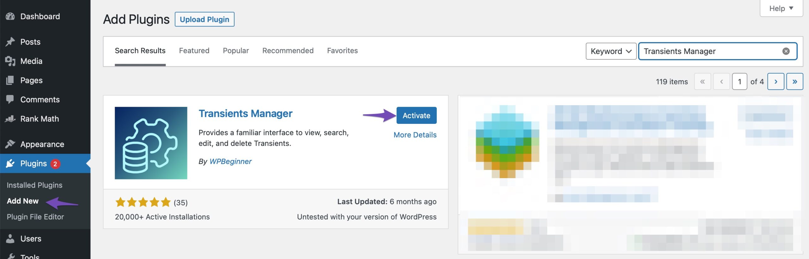The height and width of the screenshot is (259, 809).
Task: Click the Rank Math chart icon
Action: [10, 119]
